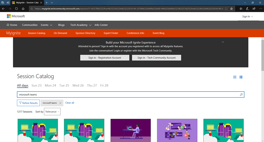Select the Thu 27 tab

pyautogui.click(x=92, y=86)
